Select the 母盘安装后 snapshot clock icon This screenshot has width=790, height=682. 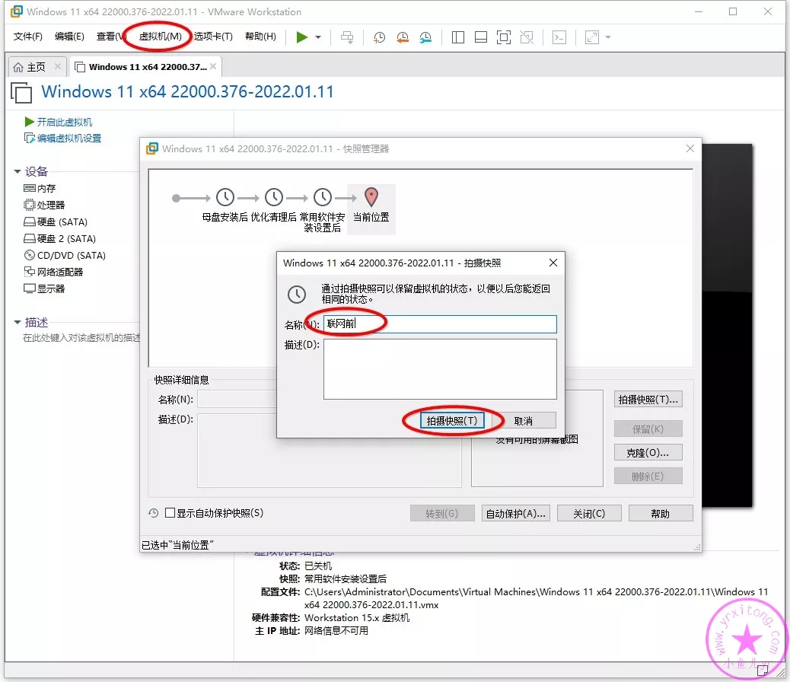click(225, 198)
